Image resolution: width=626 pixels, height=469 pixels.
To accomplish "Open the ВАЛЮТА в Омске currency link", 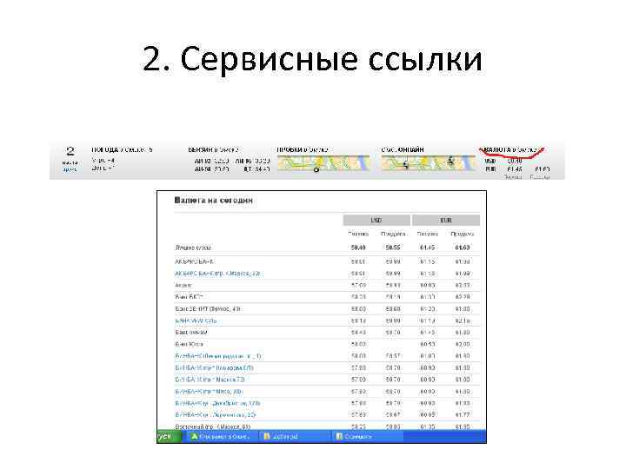I will (511, 150).
